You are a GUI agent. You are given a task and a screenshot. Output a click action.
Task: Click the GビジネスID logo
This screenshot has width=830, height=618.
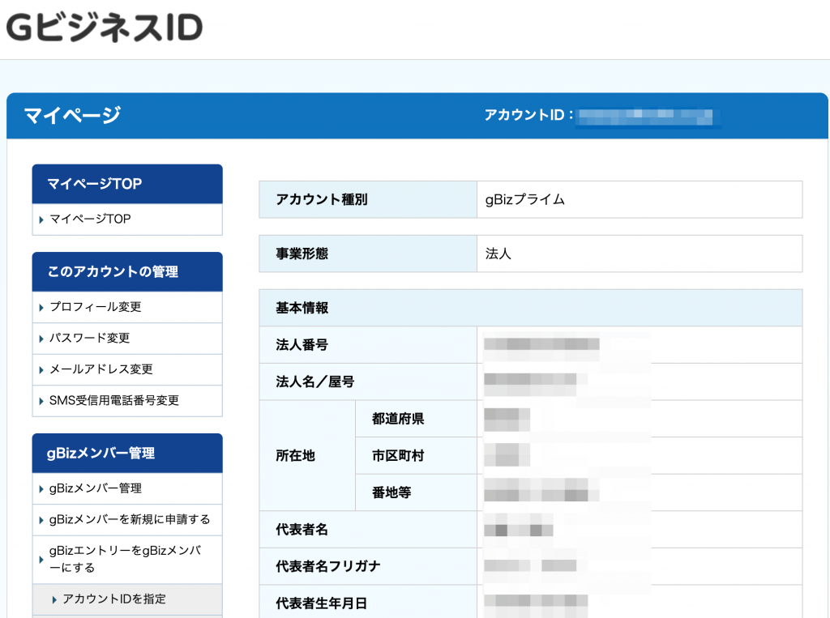click(105, 28)
